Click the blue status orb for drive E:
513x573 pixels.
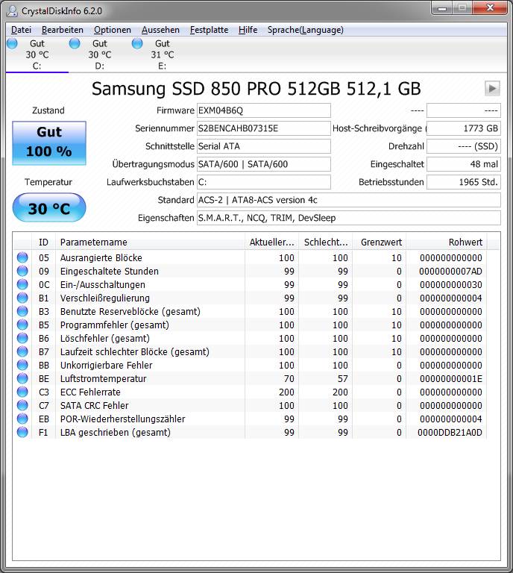137,43
